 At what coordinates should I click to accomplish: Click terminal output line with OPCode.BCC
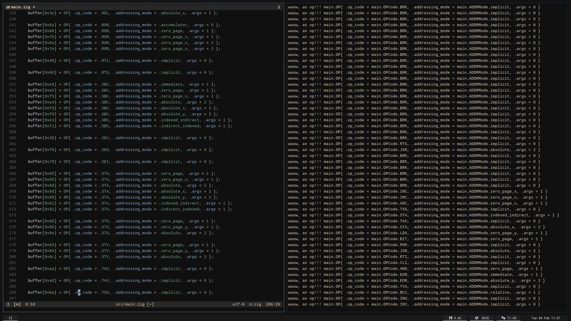tap(414, 292)
